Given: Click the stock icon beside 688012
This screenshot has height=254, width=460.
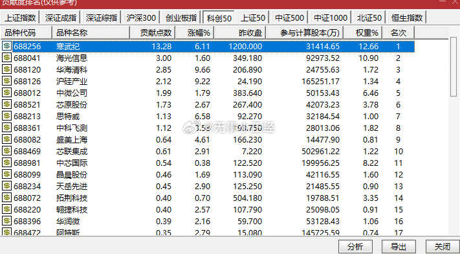Looking at the screenshot, I should click(6, 93).
